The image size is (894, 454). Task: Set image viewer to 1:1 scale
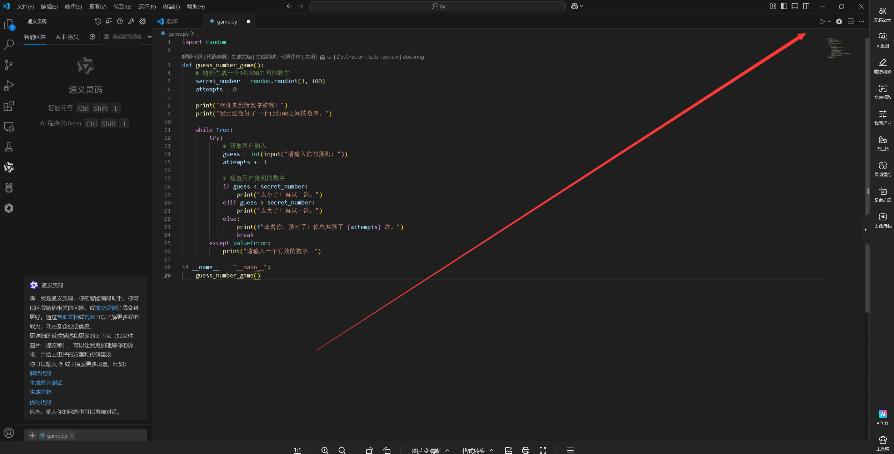tap(297, 450)
